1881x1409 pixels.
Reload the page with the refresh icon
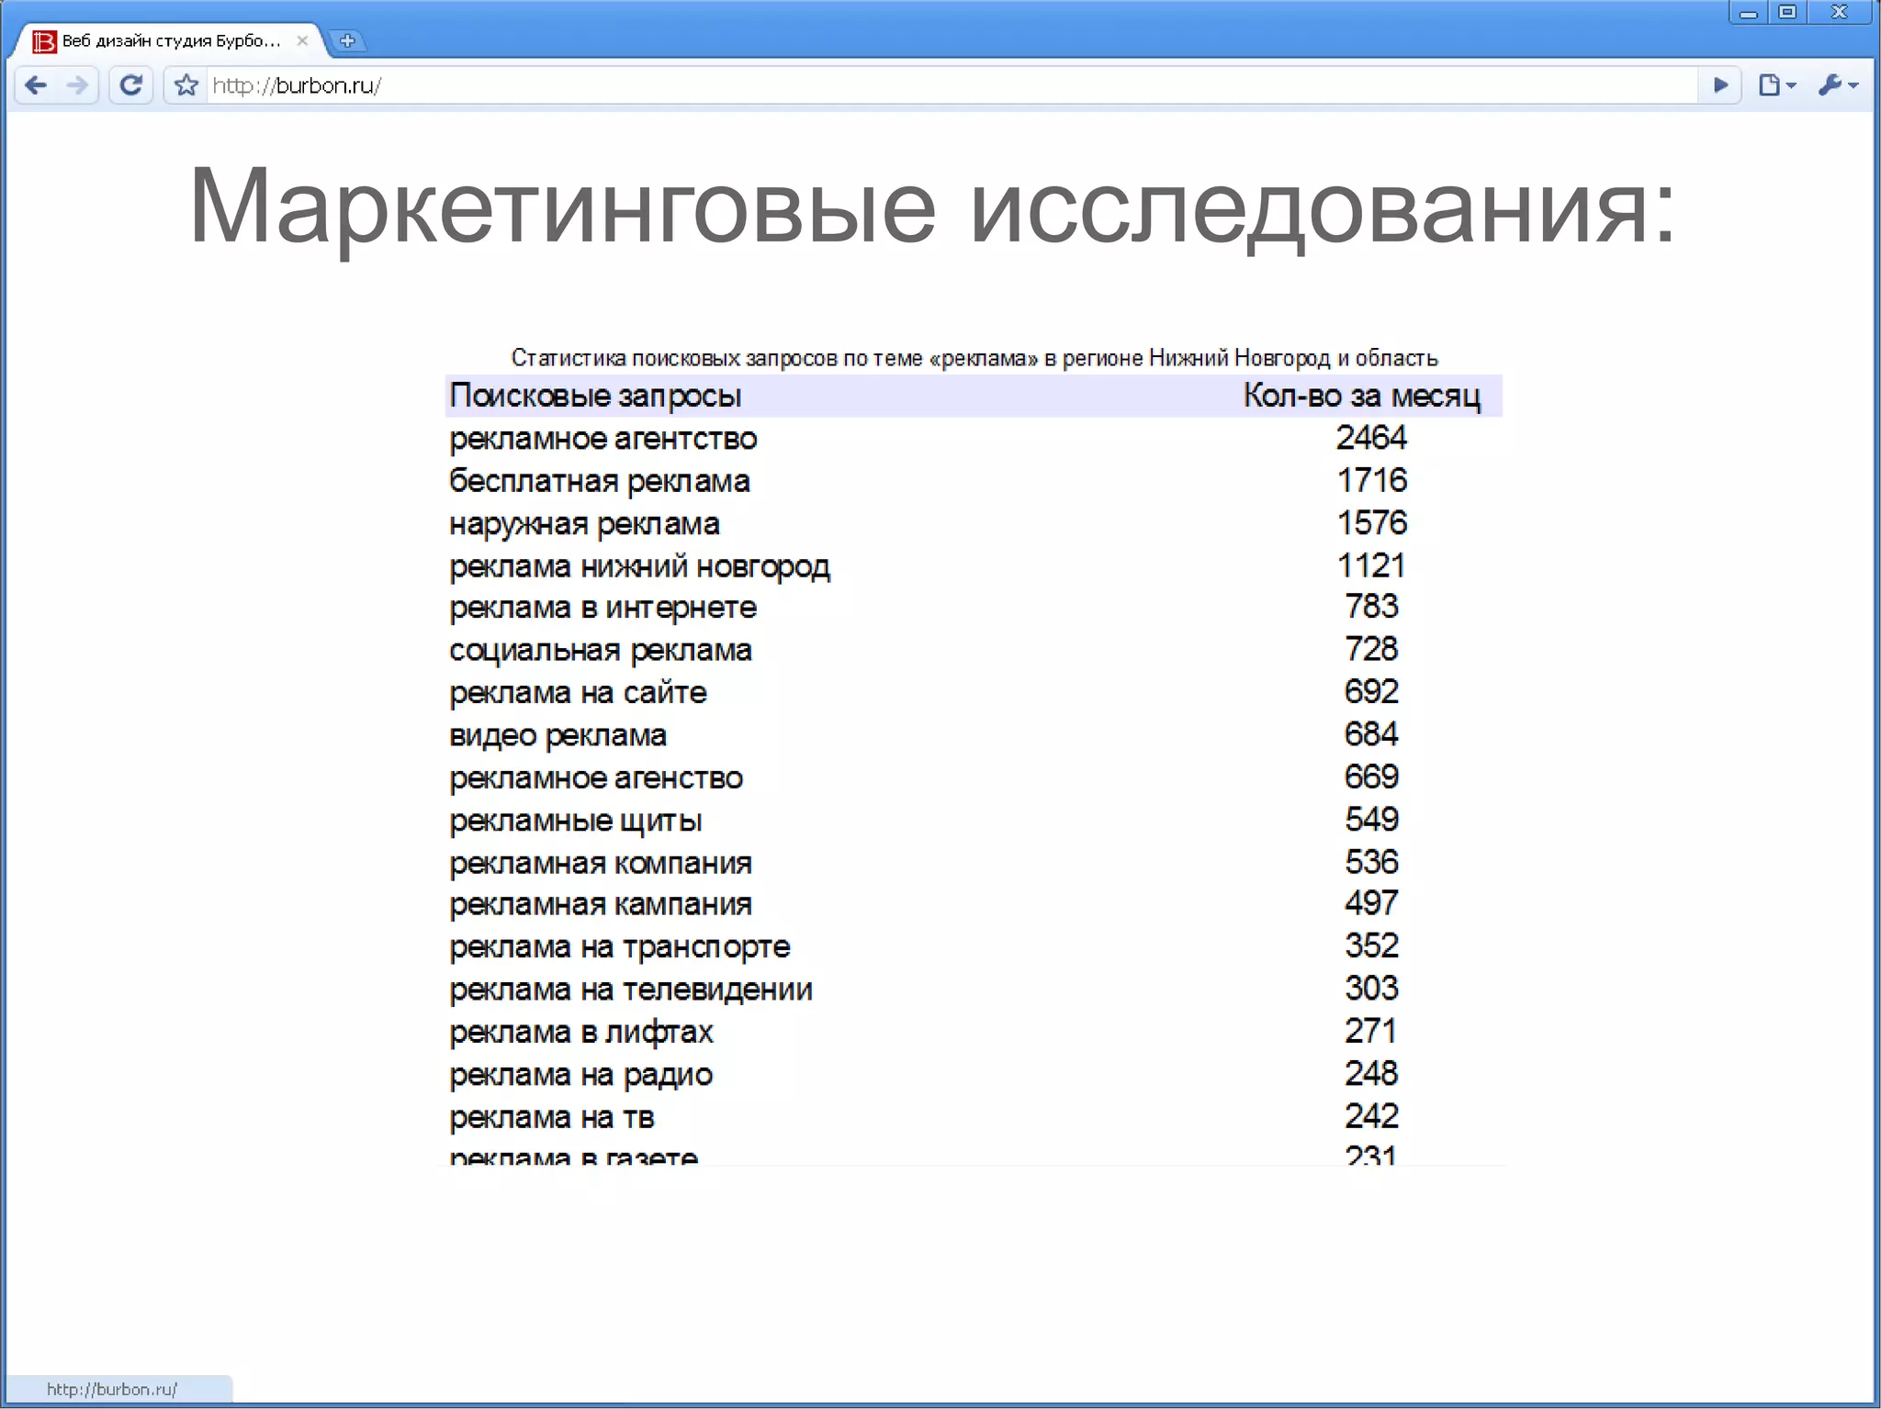tap(131, 85)
